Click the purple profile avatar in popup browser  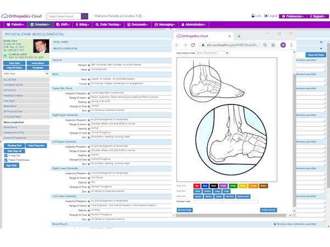[x=283, y=45]
